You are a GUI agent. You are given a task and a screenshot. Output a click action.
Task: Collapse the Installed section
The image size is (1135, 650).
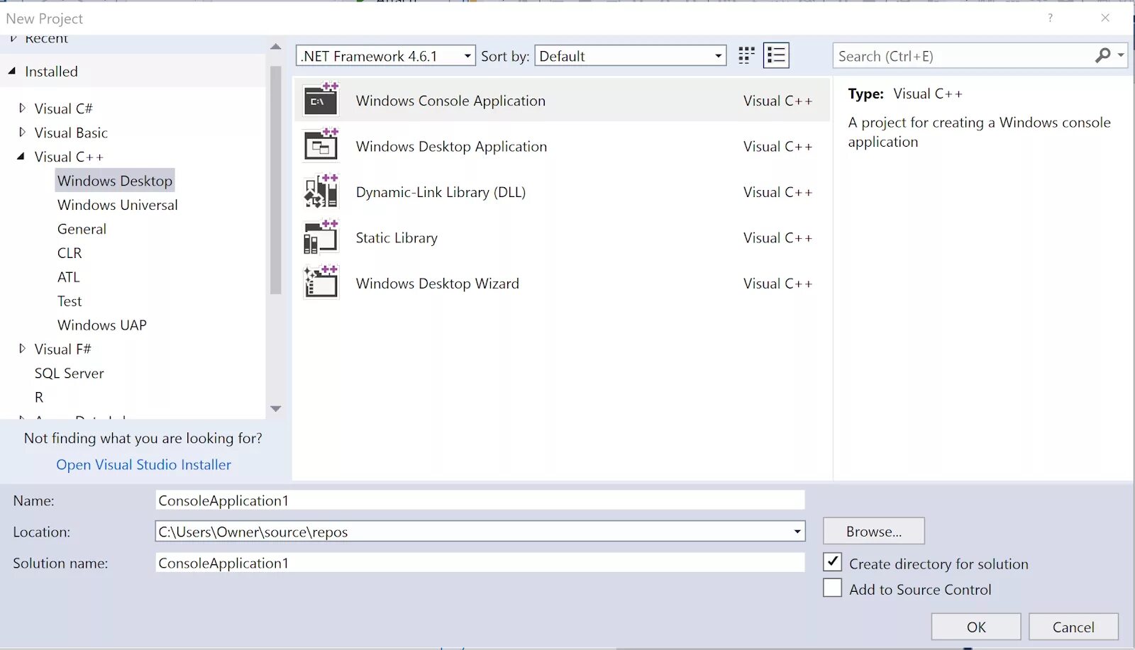coord(12,71)
